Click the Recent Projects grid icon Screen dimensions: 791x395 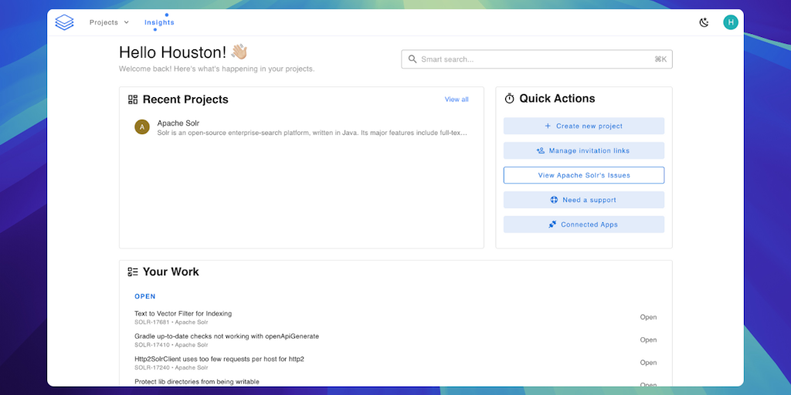(133, 100)
